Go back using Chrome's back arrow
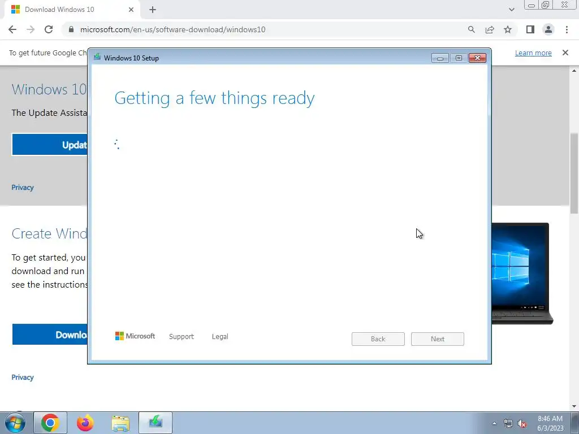The image size is (579, 434). [x=12, y=29]
